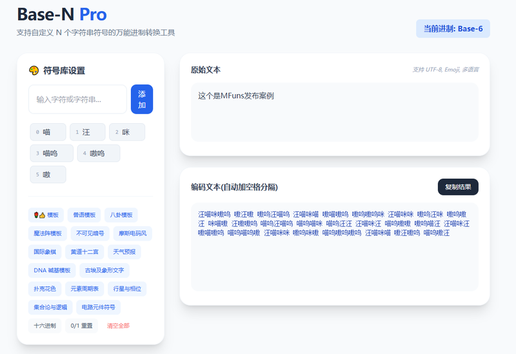Apply the 不可见暗号 preset
This screenshot has height=354, width=516.
(x=90, y=233)
